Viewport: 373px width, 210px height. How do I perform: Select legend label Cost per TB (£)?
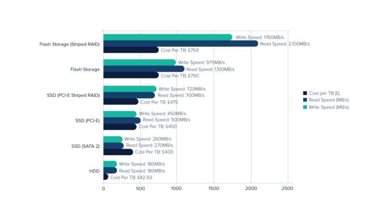click(x=324, y=93)
